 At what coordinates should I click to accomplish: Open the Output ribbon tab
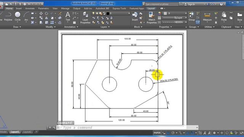click(77, 8)
